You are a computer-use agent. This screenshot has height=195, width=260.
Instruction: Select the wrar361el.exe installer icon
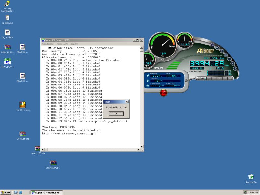click(22, 106)
